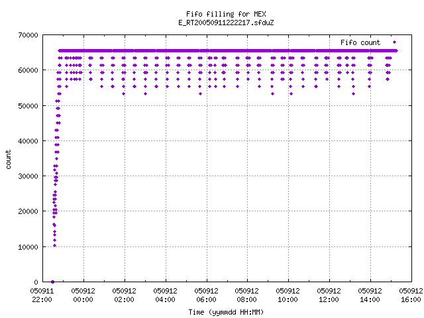Click the x-axis tick 050912 06:00
The height and width of the screenshot is (318, 424).
click(x=206, y=295)
